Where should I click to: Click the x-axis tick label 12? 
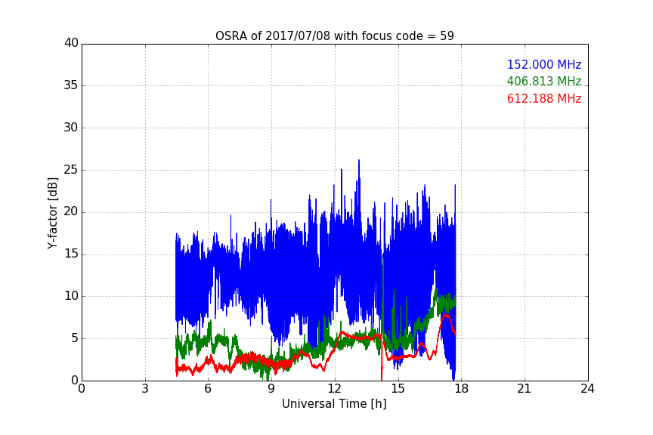[334, 389]
